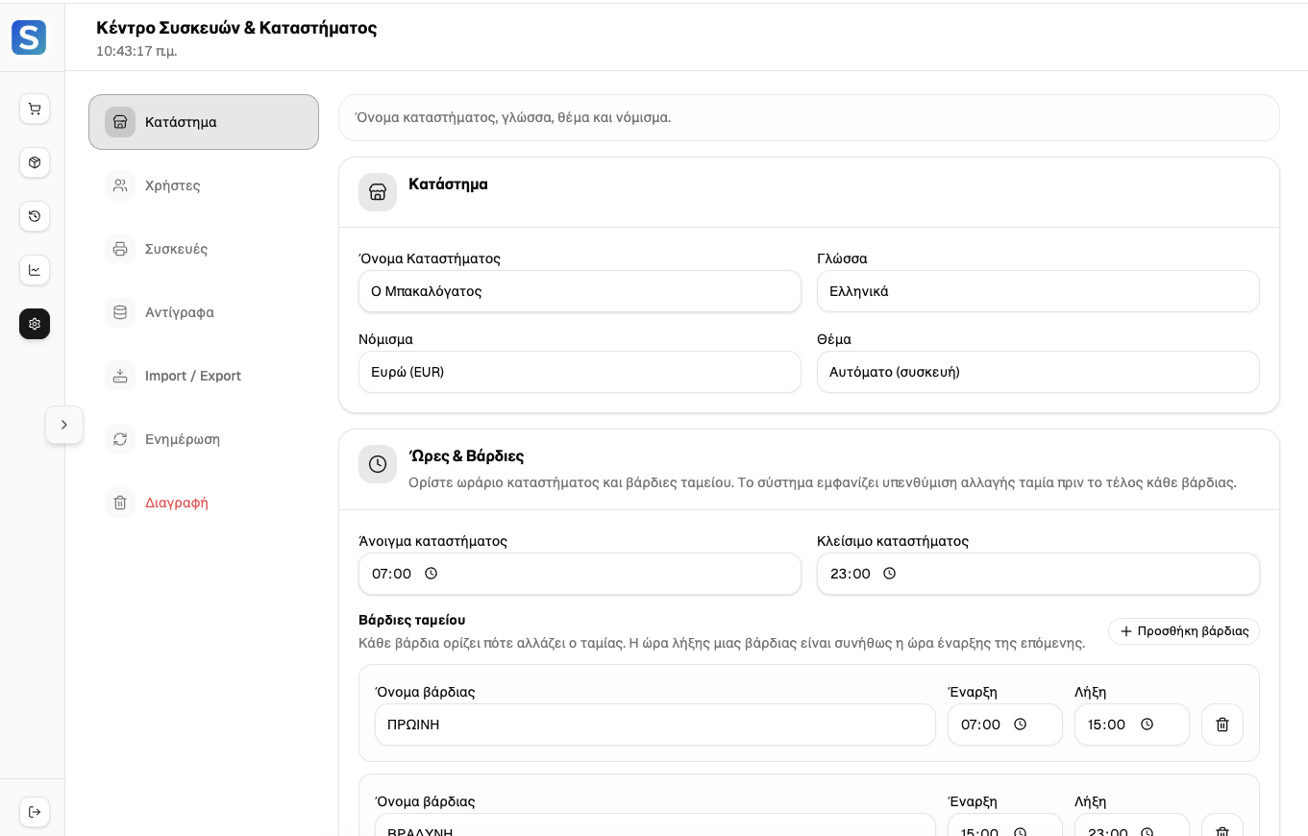Click the Κέντρο Συσκευών & Καταστήματος title
The image size is (1308, 836).
pyautogui.click(x=236, y=28)
